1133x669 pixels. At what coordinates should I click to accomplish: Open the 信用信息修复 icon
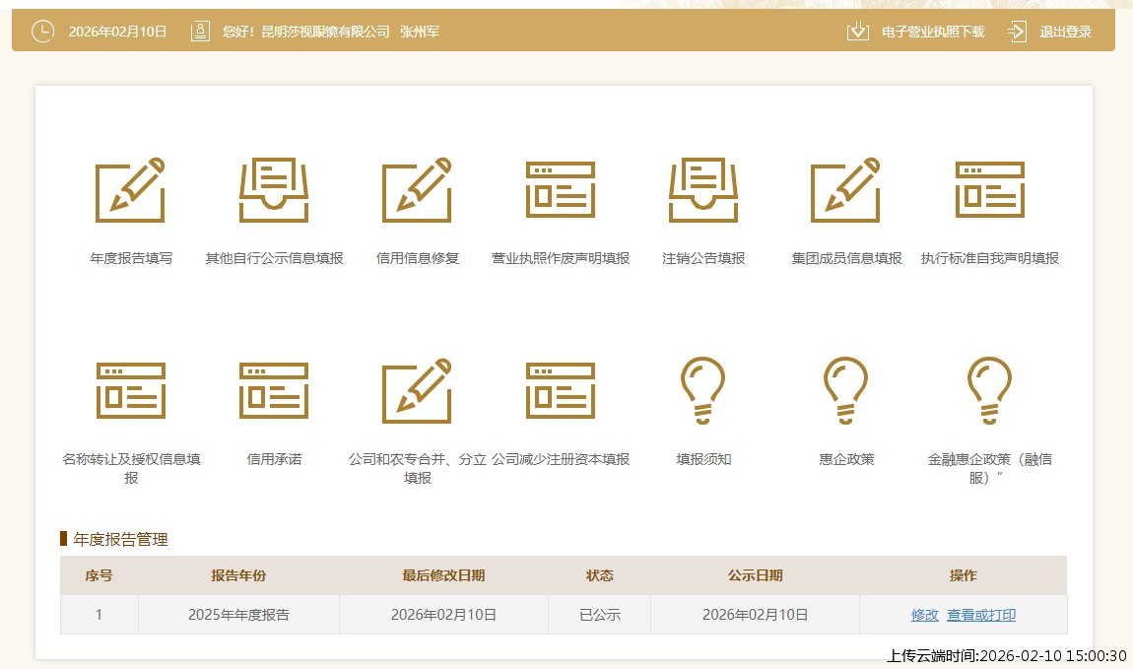(417, 190)
